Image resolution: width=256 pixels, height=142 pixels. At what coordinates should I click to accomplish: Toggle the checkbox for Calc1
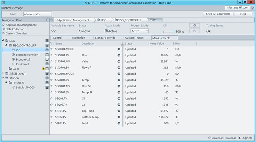point(47,69)
